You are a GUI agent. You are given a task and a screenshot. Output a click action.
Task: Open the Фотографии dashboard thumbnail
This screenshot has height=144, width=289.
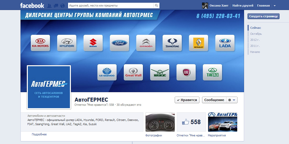click(160, 122)
